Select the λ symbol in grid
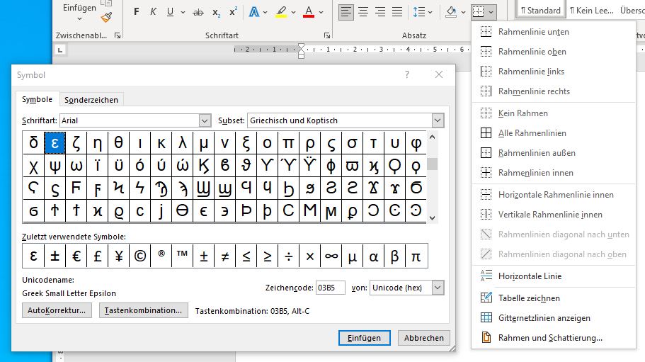The image size is (645, 362). pos(182,142)
